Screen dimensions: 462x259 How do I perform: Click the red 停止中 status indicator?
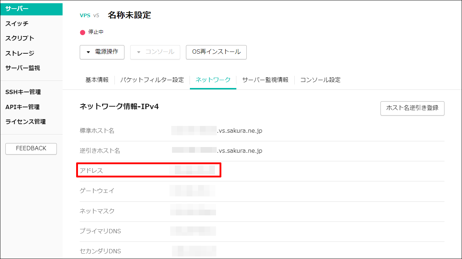[x=83, y=32]
